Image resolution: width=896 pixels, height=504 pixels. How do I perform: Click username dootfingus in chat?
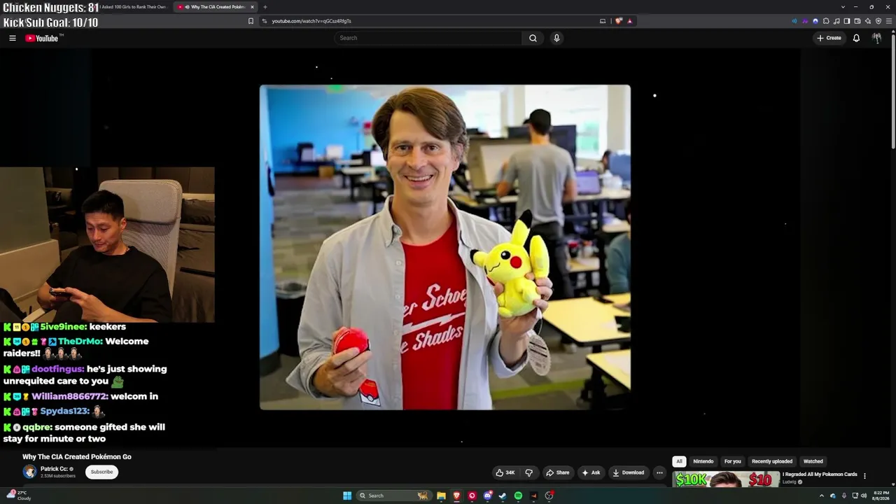click(x=57, y=369)
